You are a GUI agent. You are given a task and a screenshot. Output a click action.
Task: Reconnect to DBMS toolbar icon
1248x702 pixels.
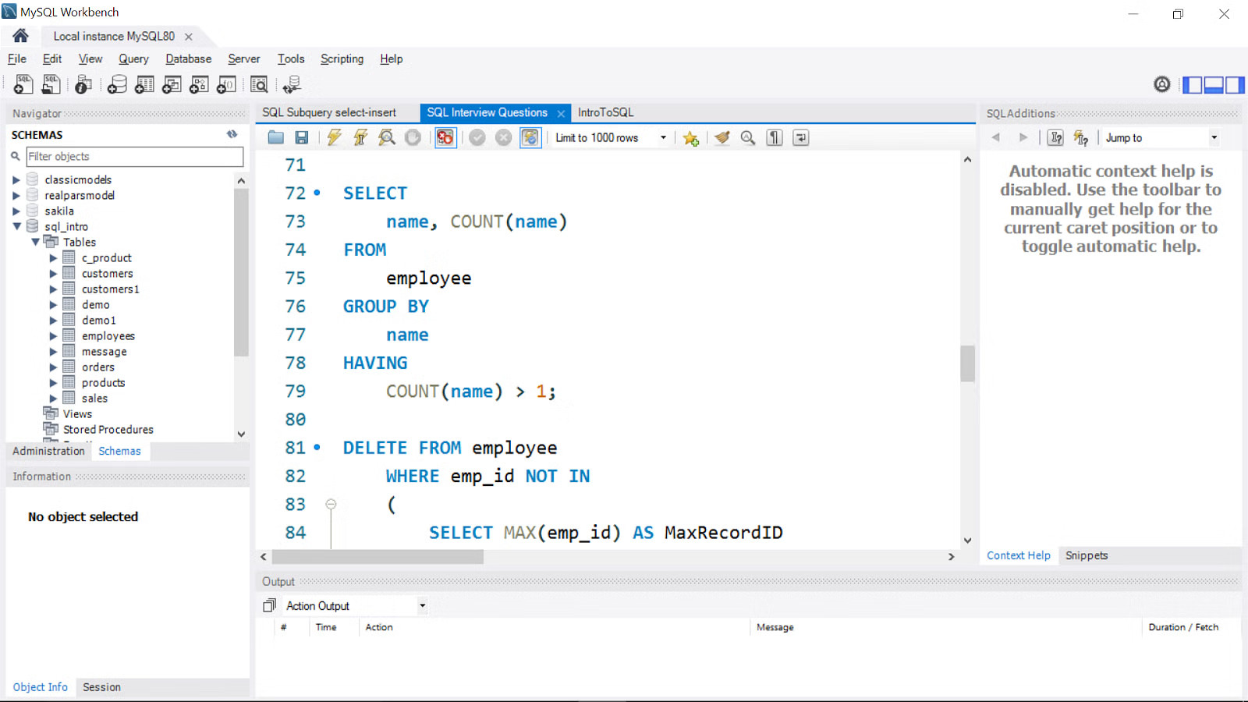(x=292, y=84)
